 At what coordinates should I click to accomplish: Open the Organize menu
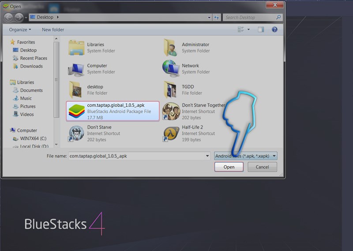20,30
